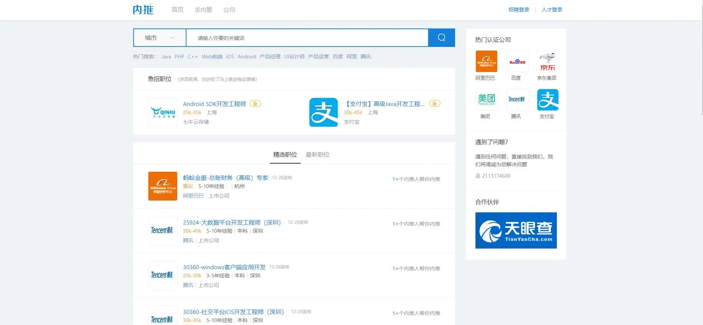This screenshot has height=325, width=703.
Task: Click 七牛云存储 company name
Action: click(x=196, y=122)
